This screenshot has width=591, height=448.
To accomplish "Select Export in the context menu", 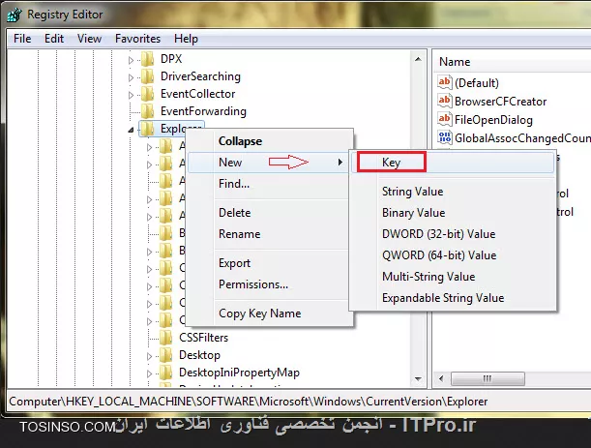I will pos(270,263).
